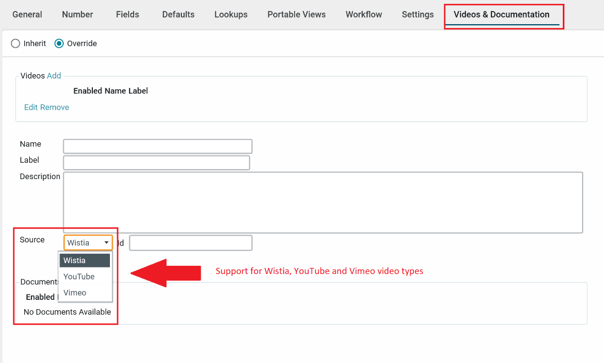Pick the highlighted Wistia option
The height and width of the screenshot is (363, 604).
tap(85, 260)
